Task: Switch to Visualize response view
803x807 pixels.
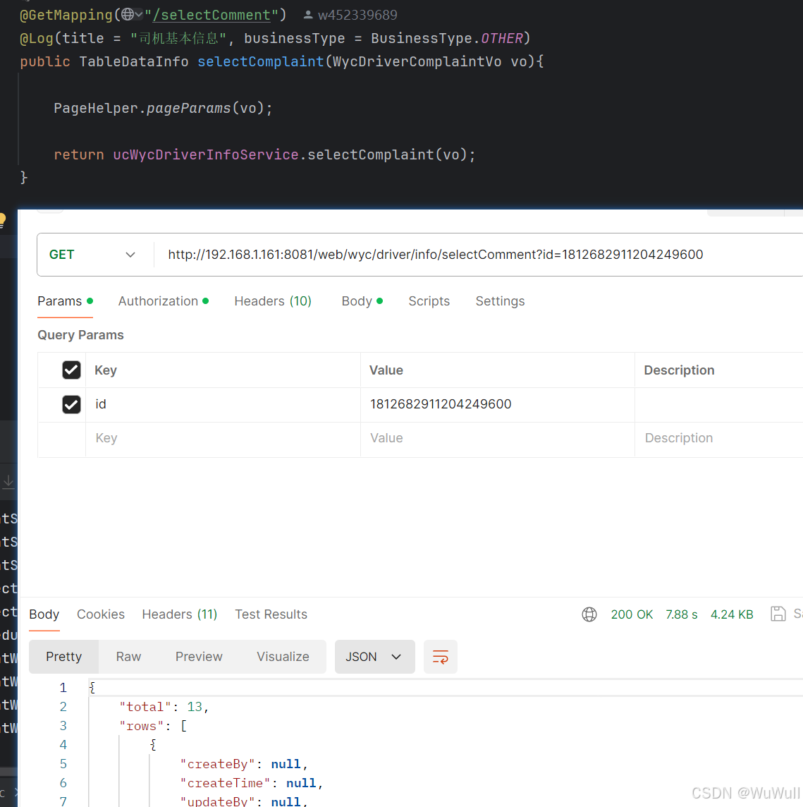Action: (x=283, y=657)
